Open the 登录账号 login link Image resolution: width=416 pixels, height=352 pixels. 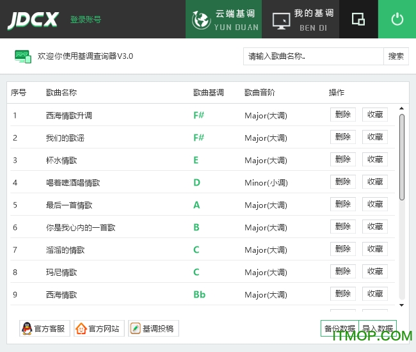tap(86, 19)
